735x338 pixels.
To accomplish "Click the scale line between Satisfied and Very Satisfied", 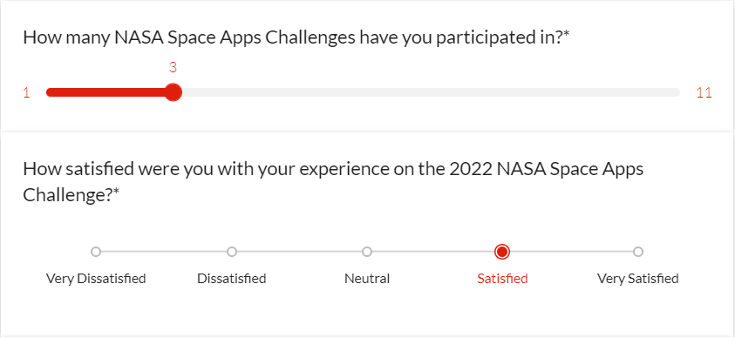I will tap(571, 252).
